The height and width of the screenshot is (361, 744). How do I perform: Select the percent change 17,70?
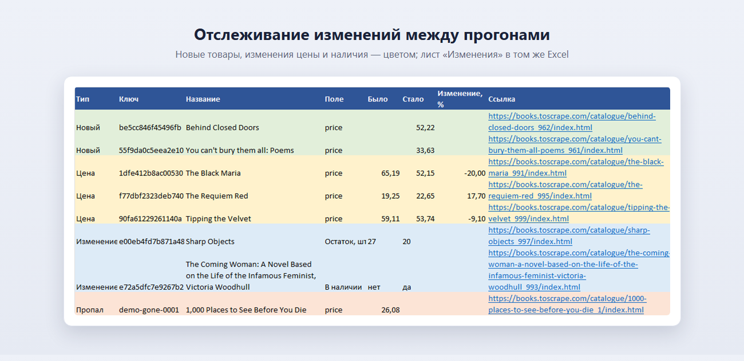click(x=476, y=196)
